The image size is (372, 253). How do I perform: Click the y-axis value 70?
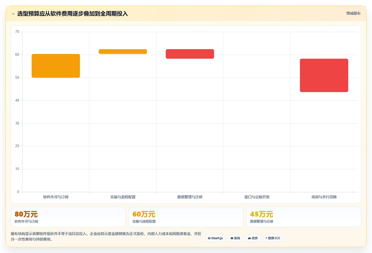click(17, 32)
